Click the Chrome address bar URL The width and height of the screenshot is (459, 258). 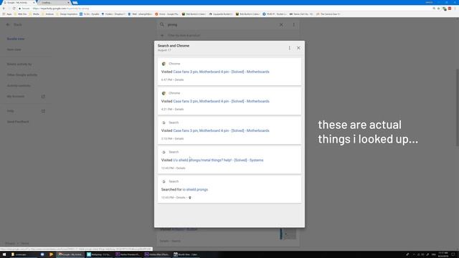[61, 9]
